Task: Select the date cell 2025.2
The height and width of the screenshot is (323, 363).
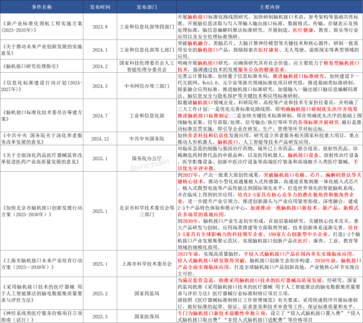Action: [100, 293]
